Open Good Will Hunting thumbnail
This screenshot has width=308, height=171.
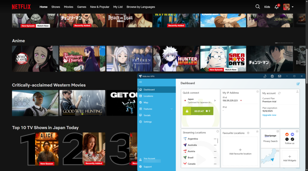pyautogui.click(x=82, y=103)
